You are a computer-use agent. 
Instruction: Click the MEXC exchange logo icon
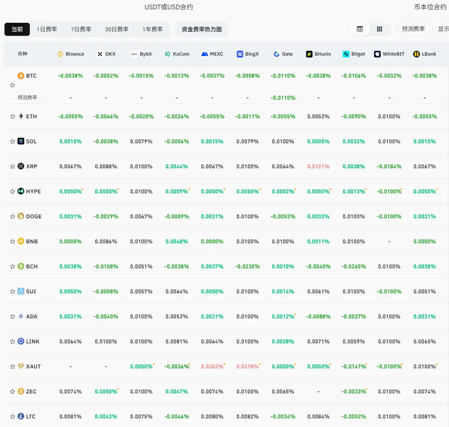(x=204, y=54)
